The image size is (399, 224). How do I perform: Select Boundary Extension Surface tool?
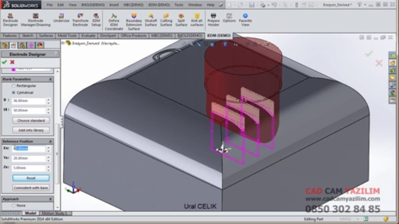pyautogui.click(x=134, y=22)
